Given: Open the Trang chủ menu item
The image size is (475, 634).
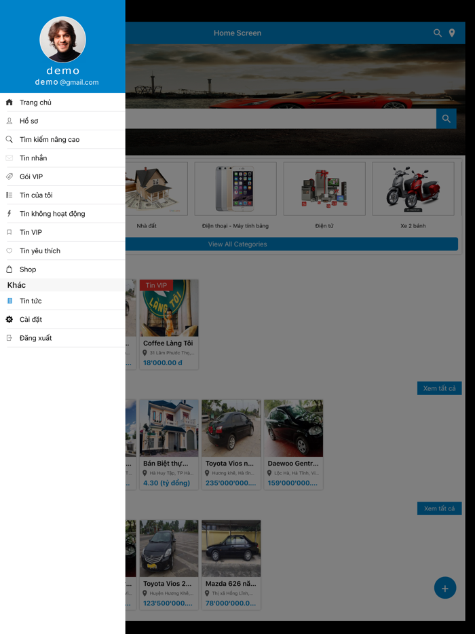Looking at the screenshot, I should pos(62,102).
